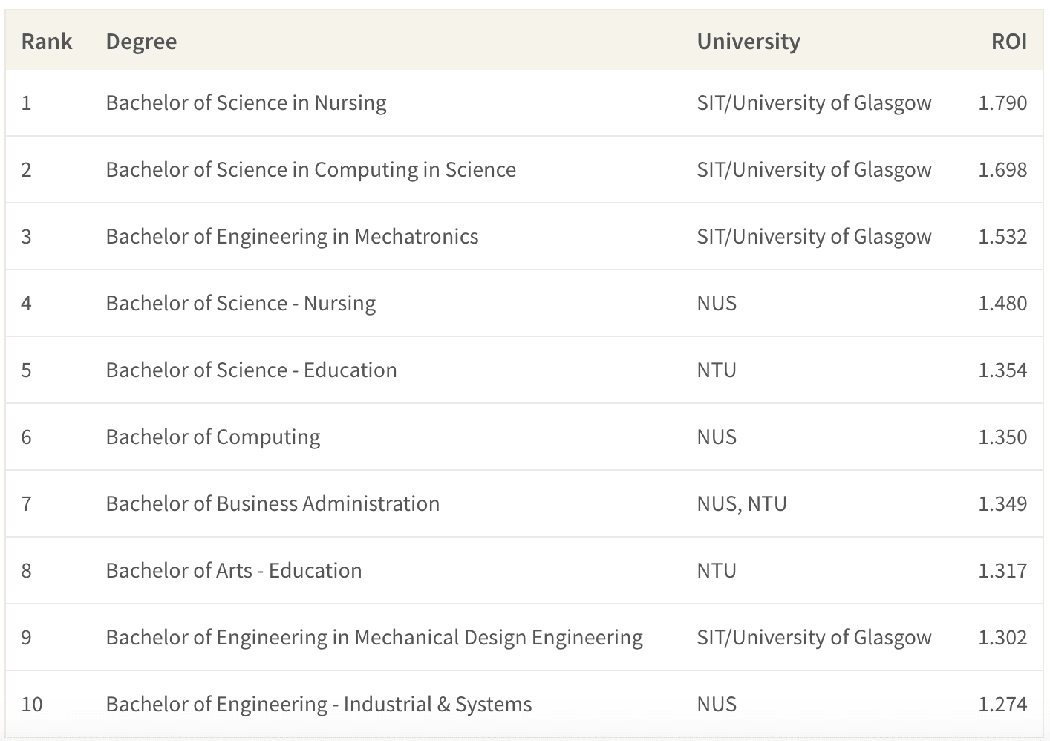Click ROI value 1.698
The image size is (1050, 741).
pos(1002,169)
